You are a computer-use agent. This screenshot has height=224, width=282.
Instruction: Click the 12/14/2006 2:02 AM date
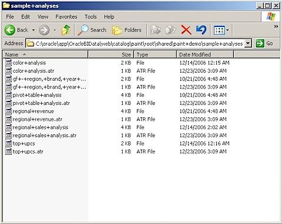click(203, 127)
